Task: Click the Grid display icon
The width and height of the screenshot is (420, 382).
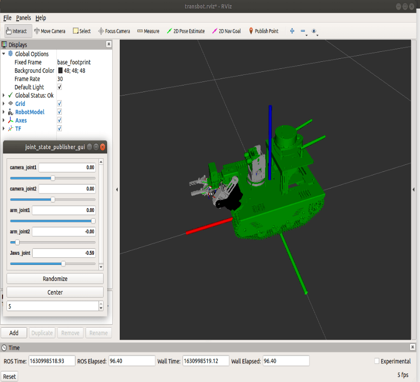Action: 11,104
